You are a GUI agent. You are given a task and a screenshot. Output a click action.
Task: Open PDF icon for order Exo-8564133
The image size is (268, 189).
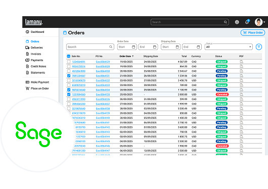[241, 85]
